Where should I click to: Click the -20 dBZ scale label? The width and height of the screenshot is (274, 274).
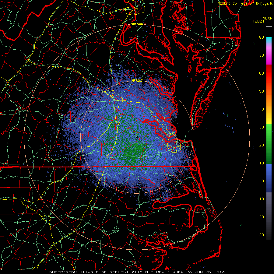(260, 217)
